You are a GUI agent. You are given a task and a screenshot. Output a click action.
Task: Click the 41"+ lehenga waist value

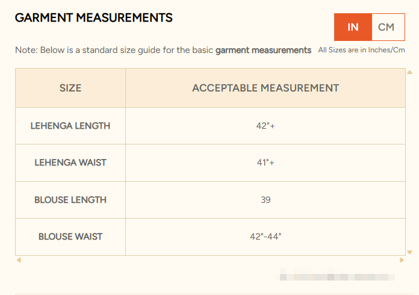(x=265, y=163)
